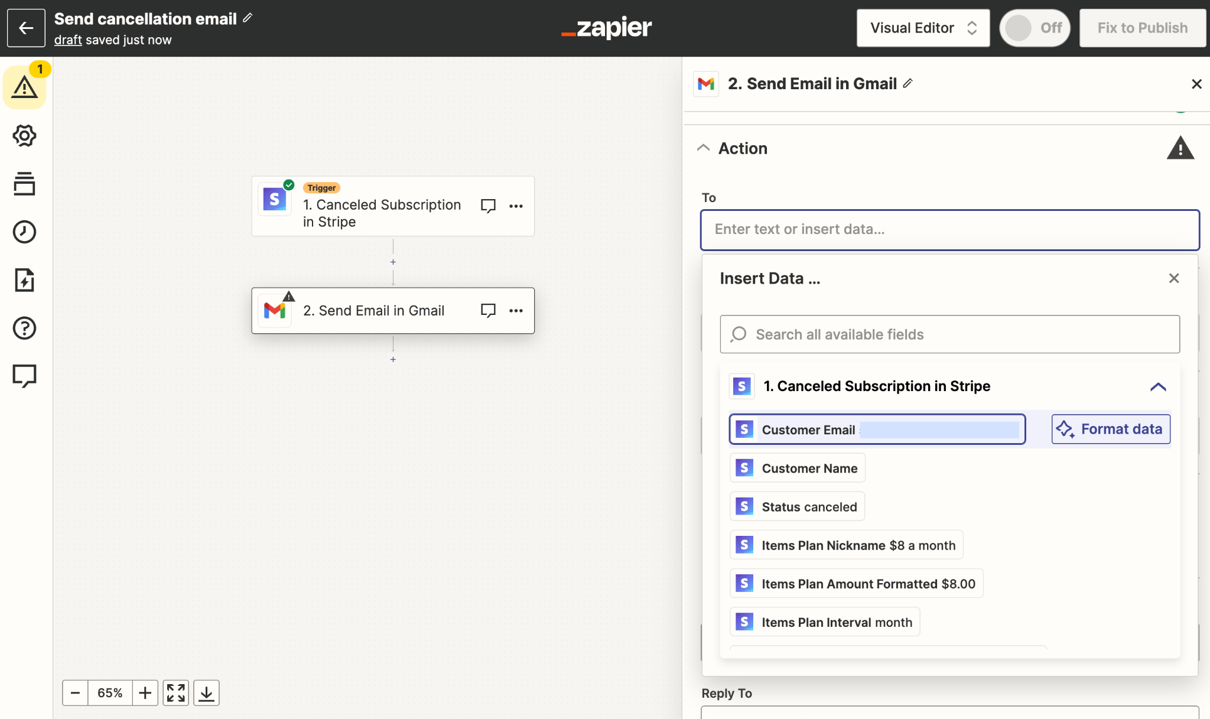
Task: Go back using the arrow button
Action: (x=26, y=28)
